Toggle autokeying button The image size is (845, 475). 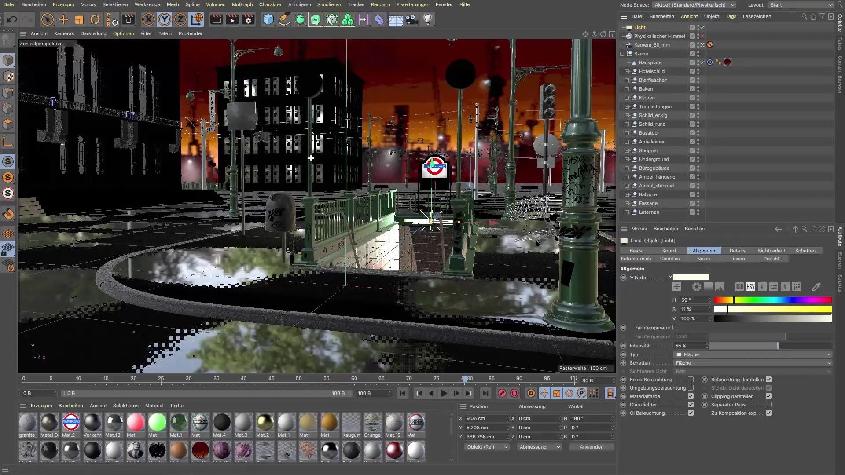(x=514, y=393)
